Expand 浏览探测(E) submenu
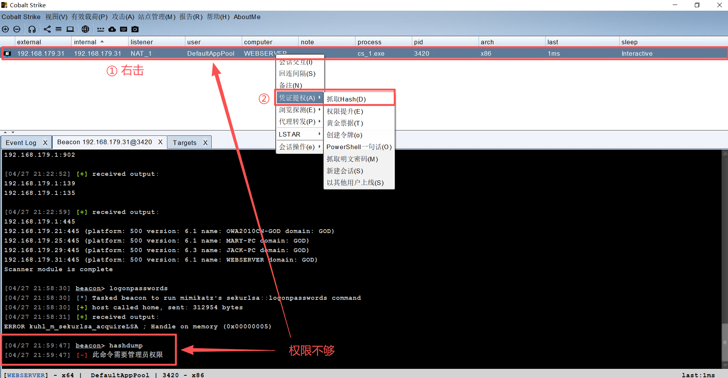Image resolution: width=728 pixels, height=378 pixels. click(x=300, y=110)
